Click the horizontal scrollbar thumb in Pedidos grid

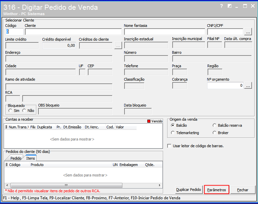(x=66, y=185)
